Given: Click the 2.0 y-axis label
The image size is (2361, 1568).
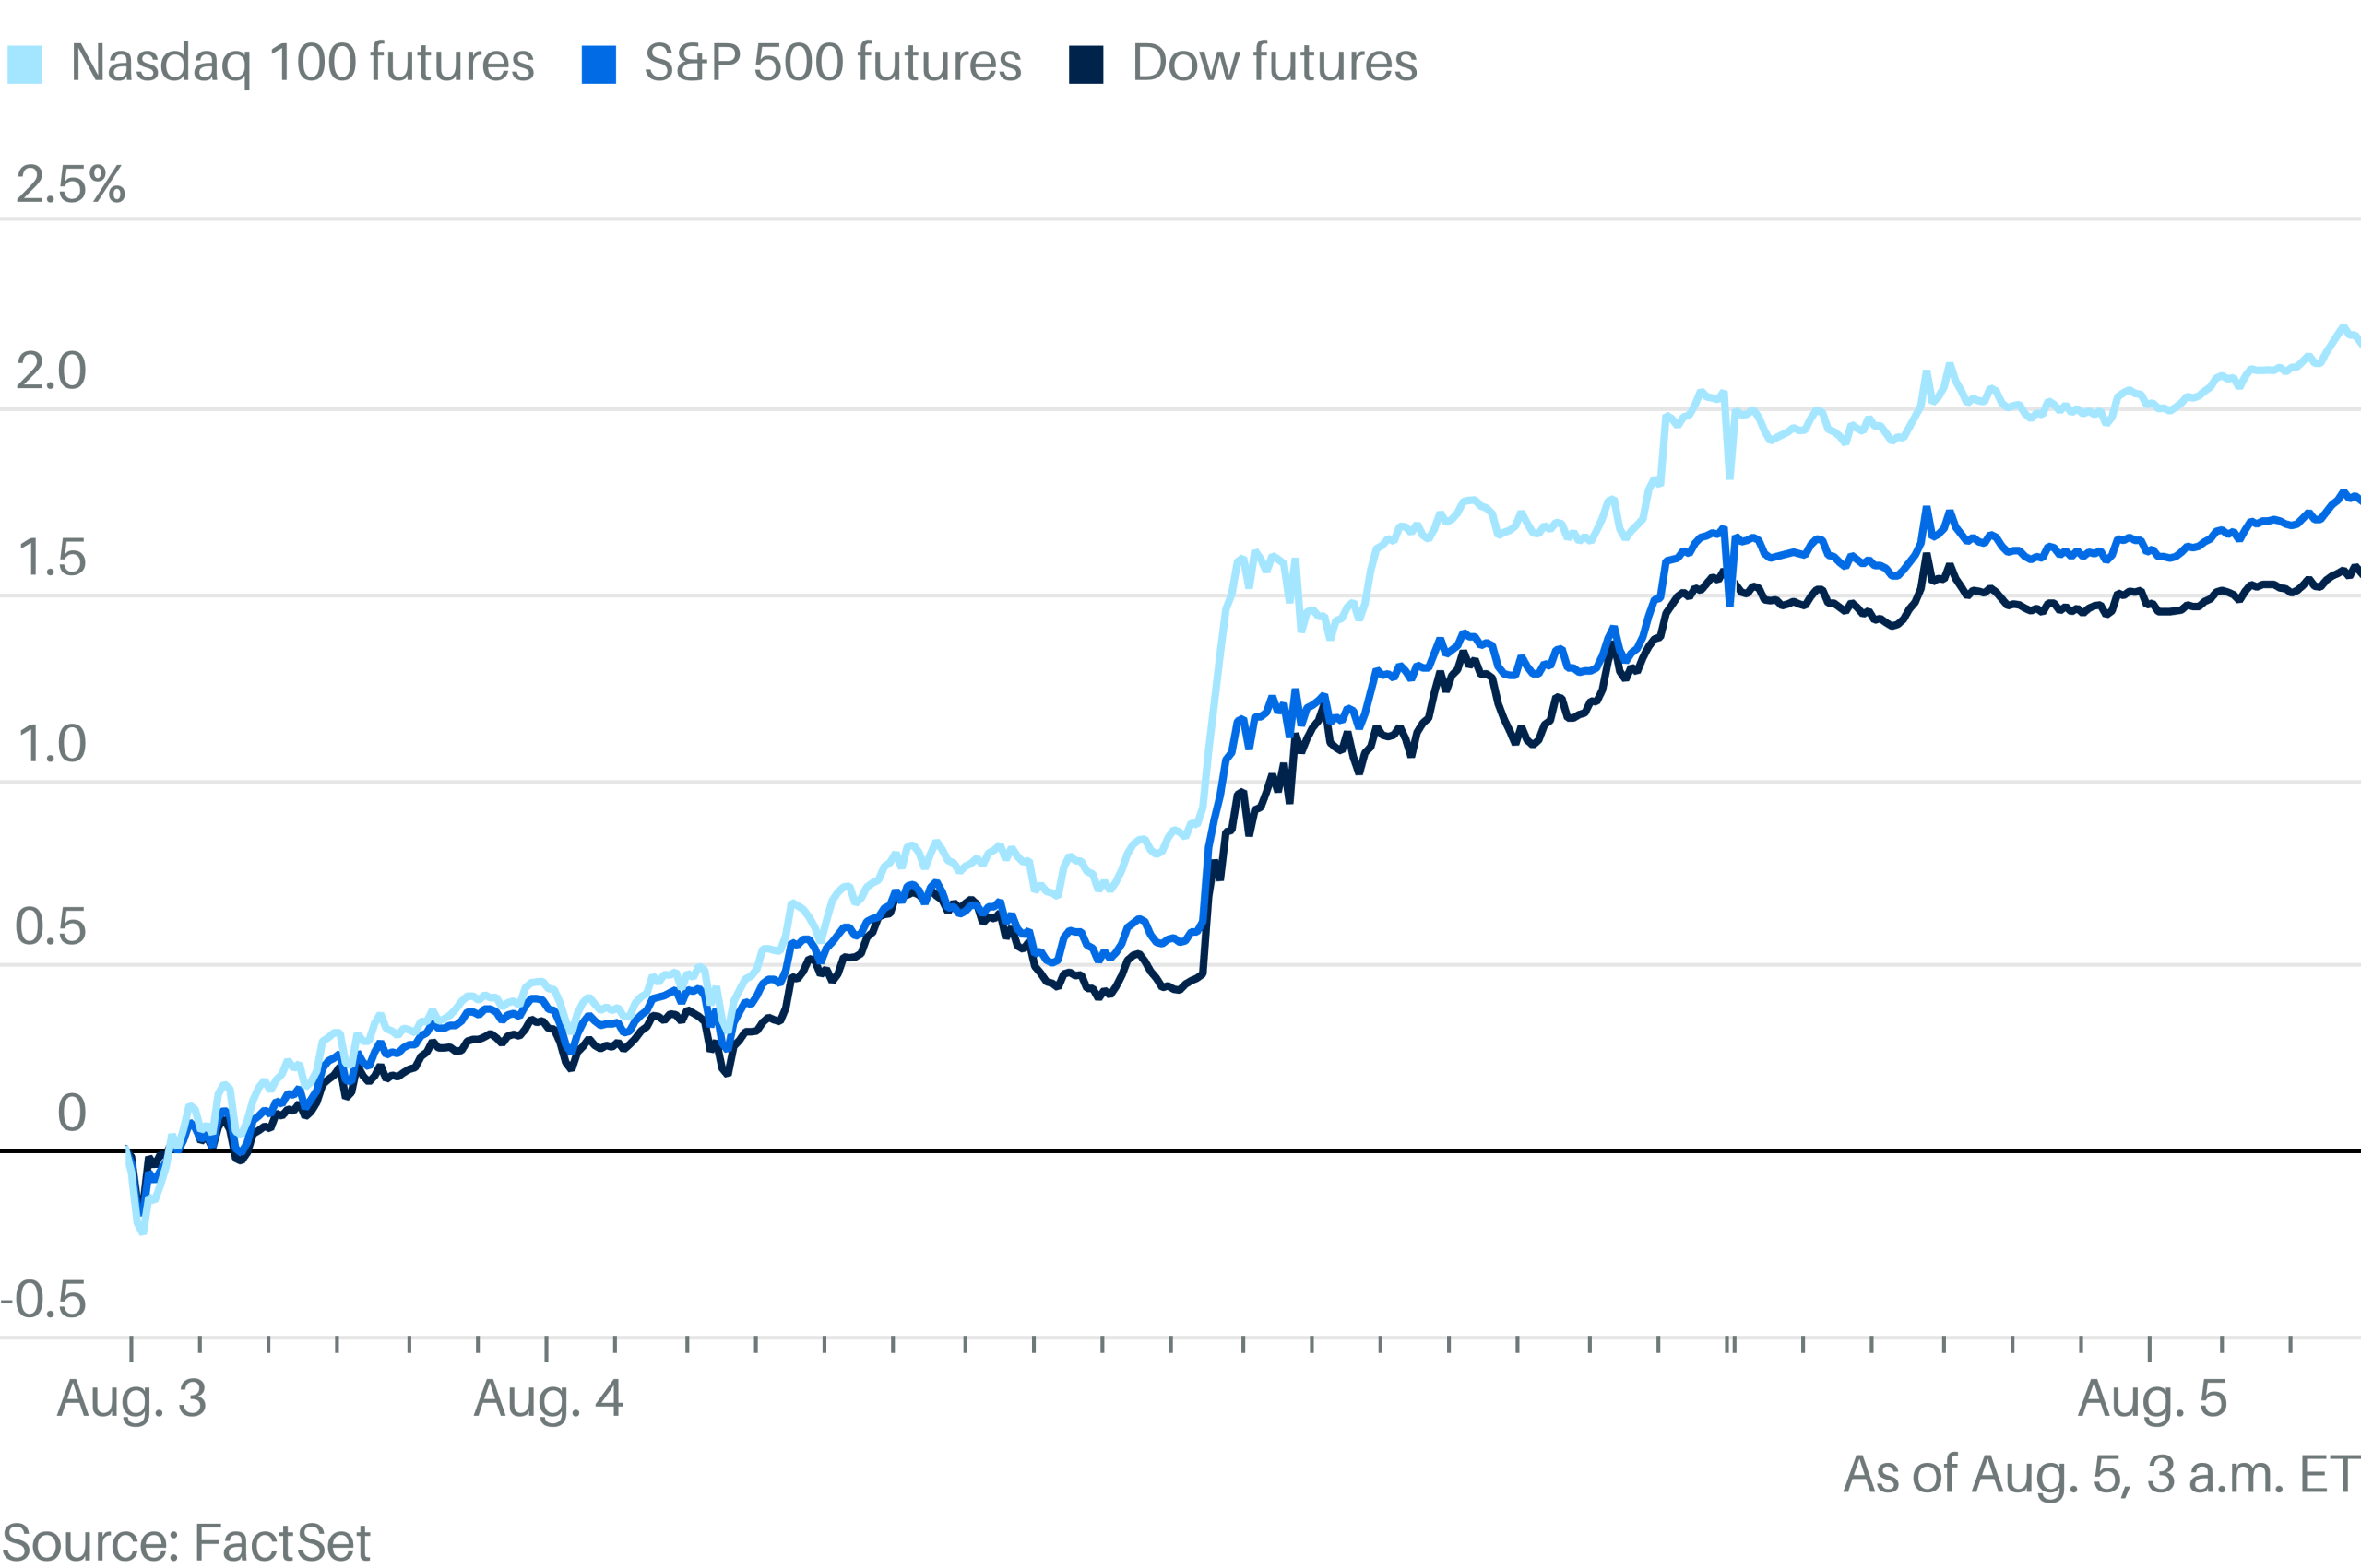Looking at the screenshot, I should point(51,372).
